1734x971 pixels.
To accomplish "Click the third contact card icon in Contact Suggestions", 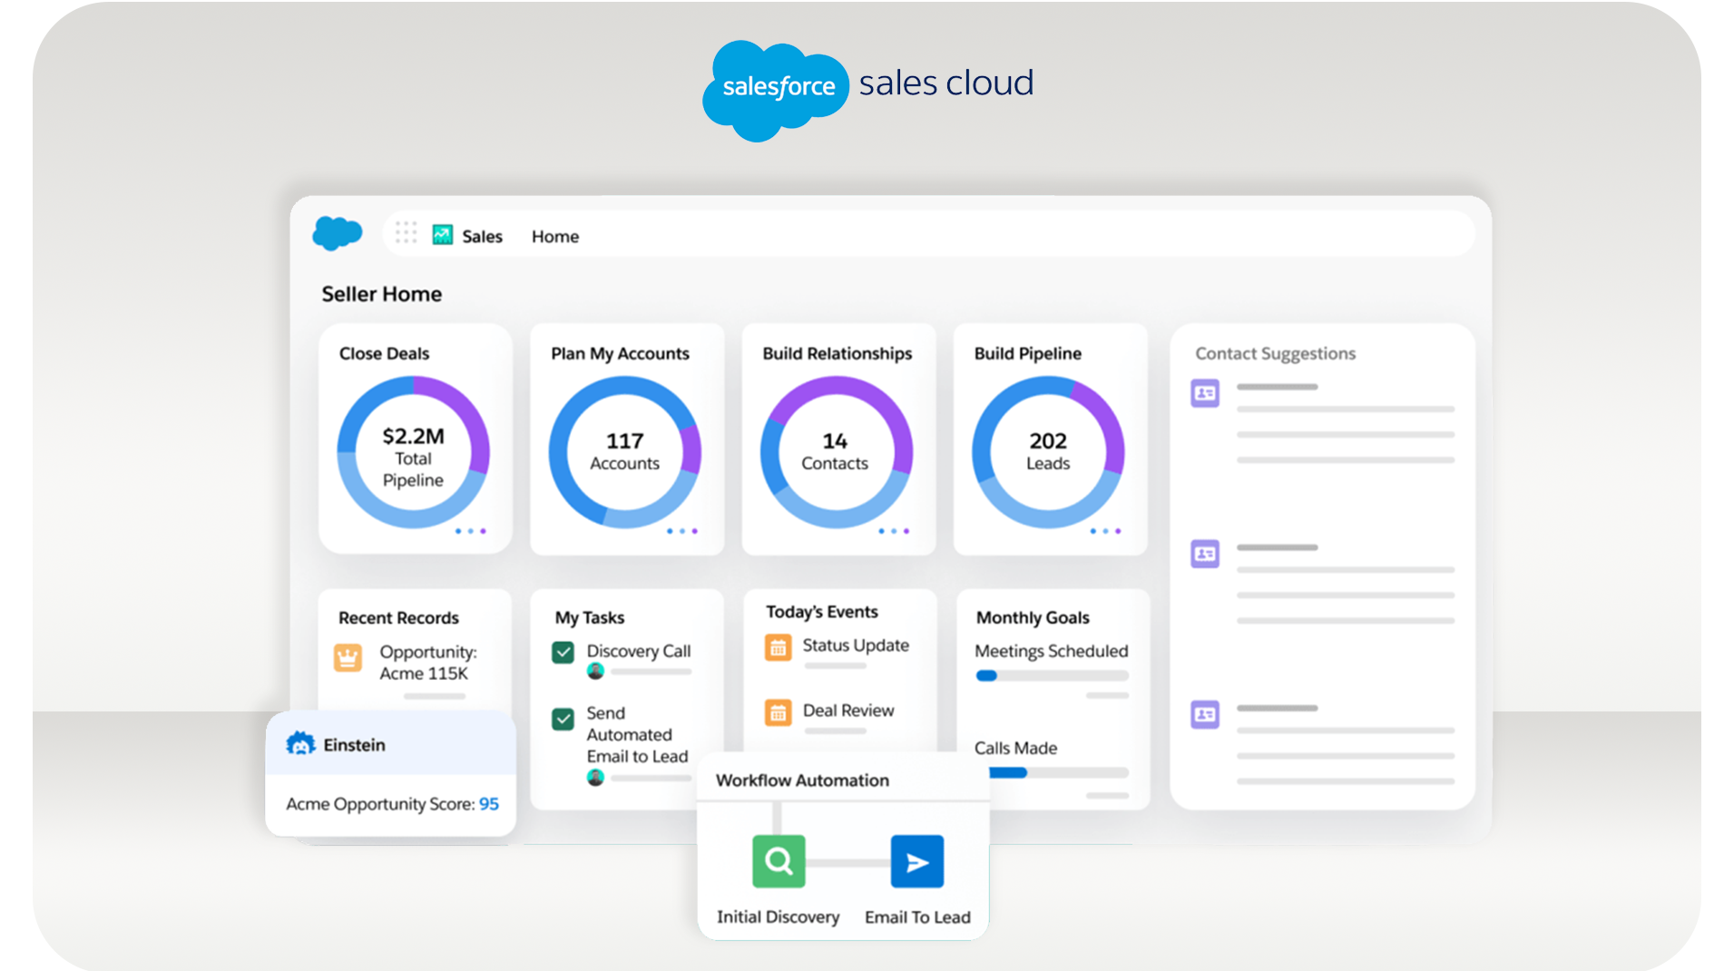I will [1205, 714].
